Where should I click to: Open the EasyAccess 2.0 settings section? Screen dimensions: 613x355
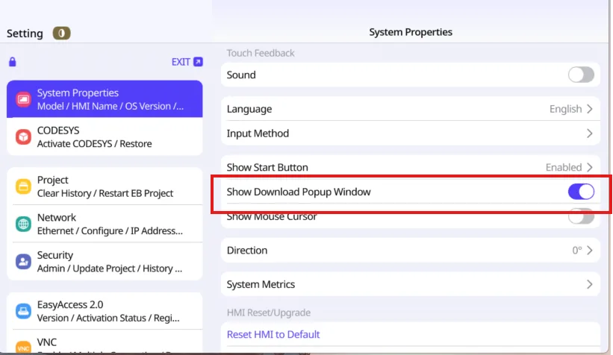point(105,311)
